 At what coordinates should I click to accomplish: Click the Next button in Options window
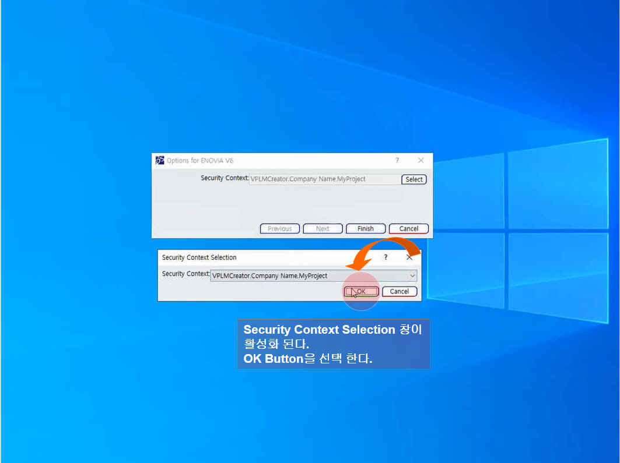[323, 228]
